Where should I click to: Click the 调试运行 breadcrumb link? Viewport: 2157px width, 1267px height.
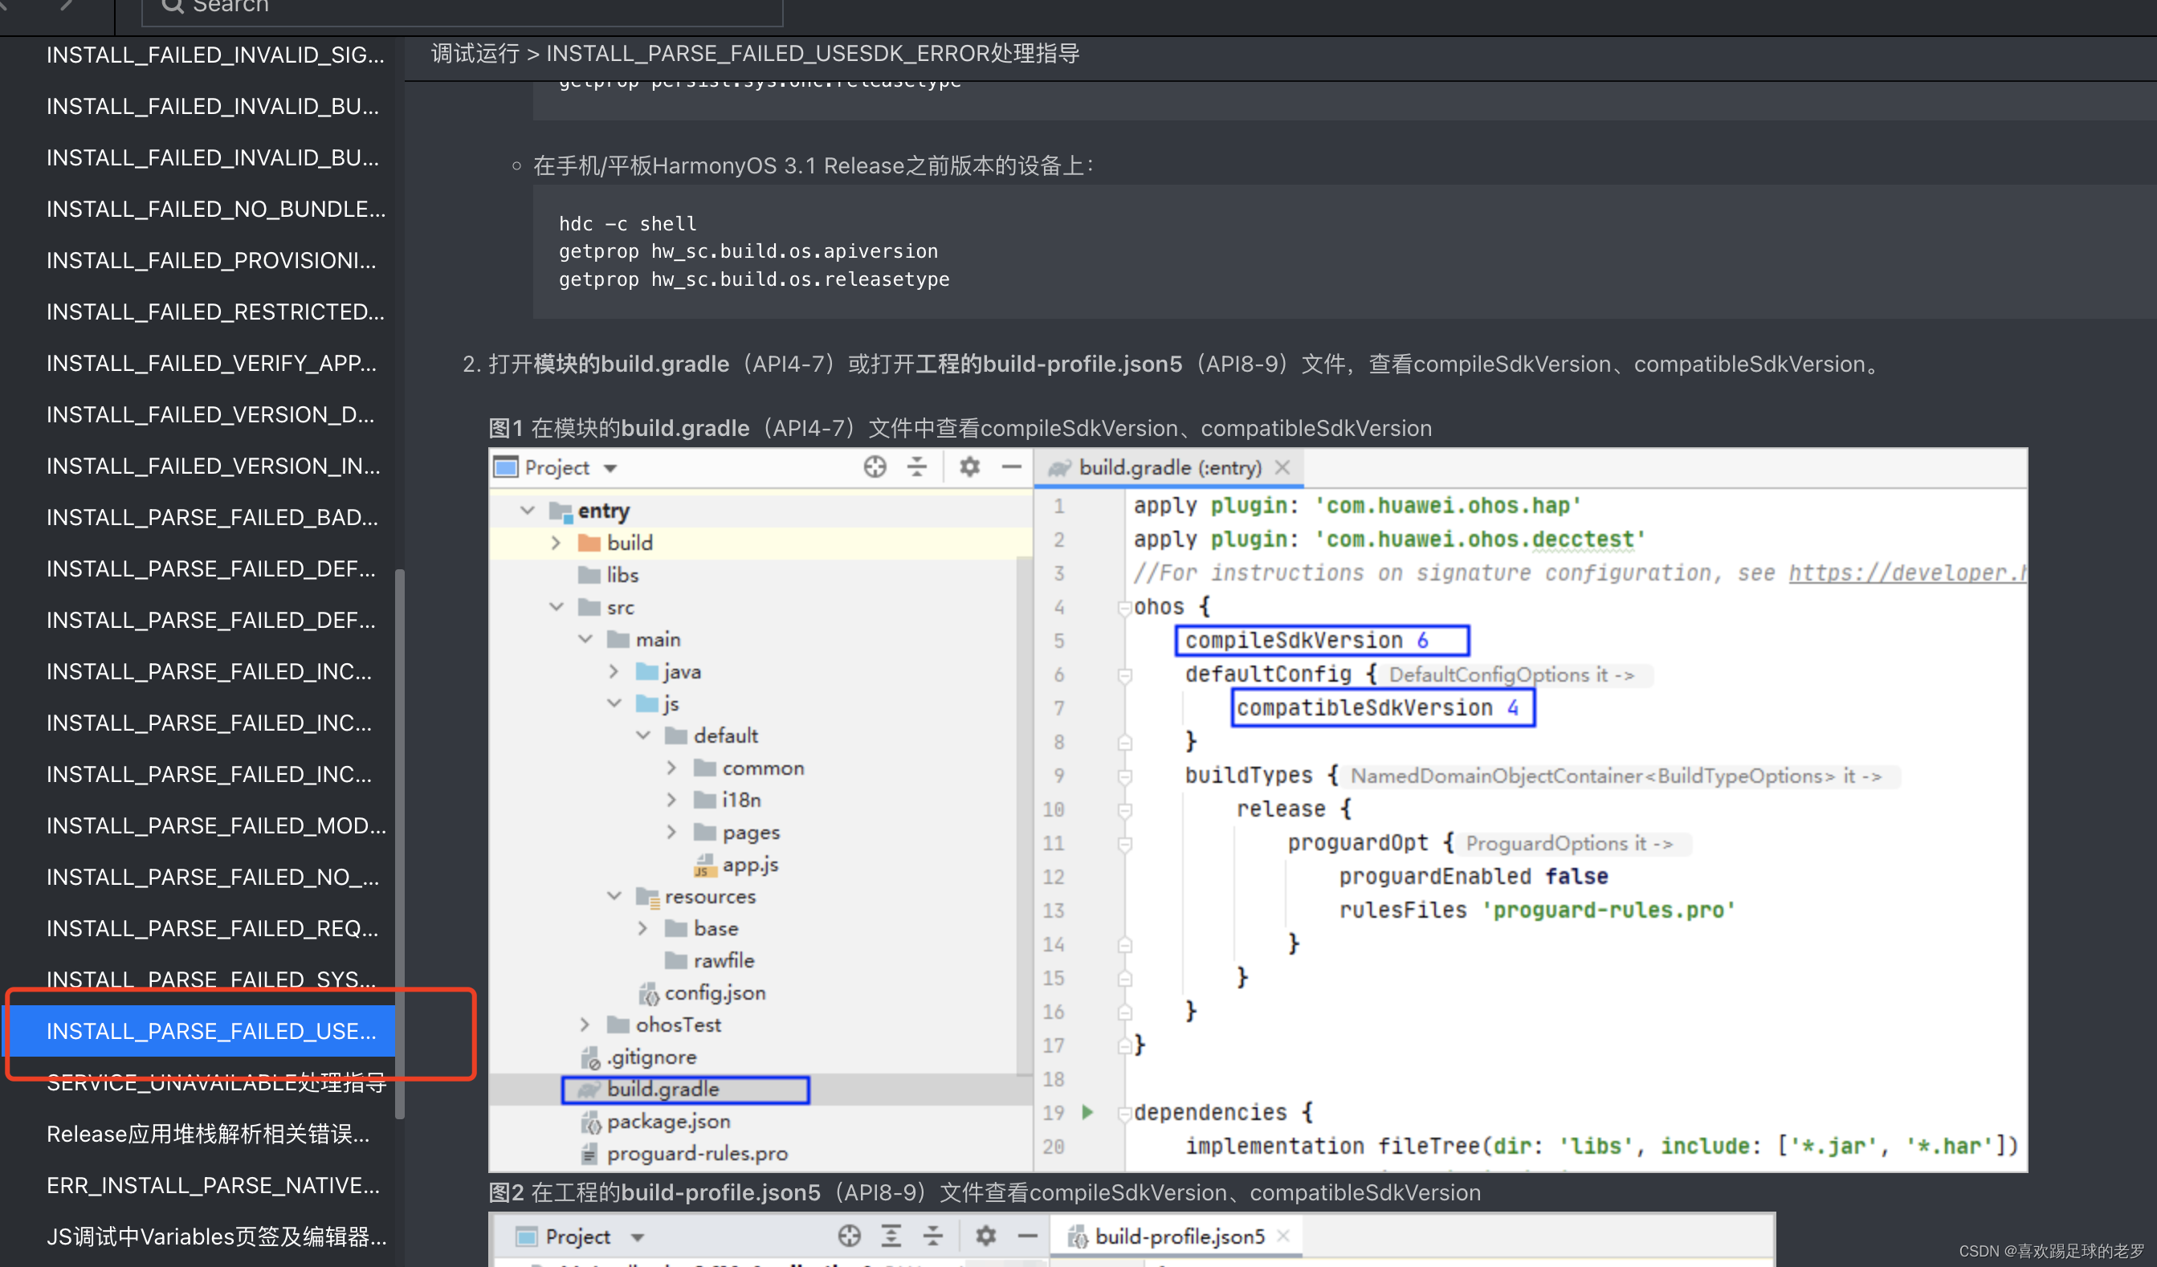point(475,53)
